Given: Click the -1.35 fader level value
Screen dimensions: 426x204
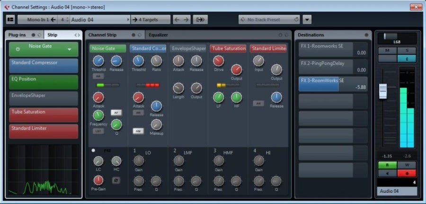Looking at the screenshot, I should (x=387, y=156).
